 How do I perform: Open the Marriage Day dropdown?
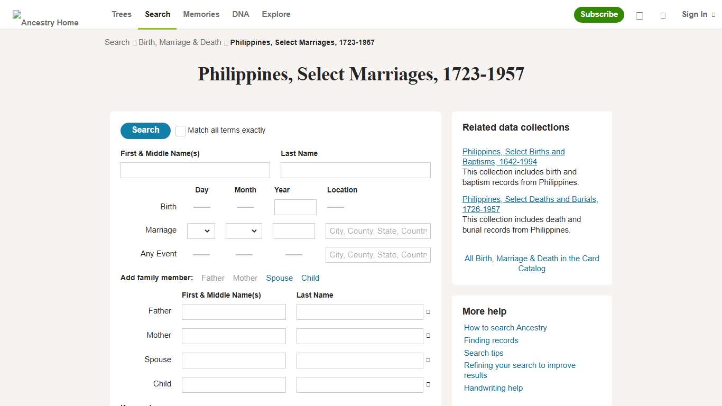click(201, 230)
